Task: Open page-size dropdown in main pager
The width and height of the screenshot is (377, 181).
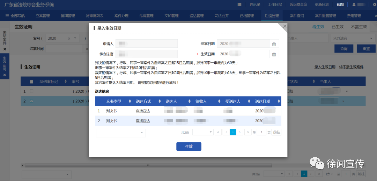Action: tap(274, 174)
